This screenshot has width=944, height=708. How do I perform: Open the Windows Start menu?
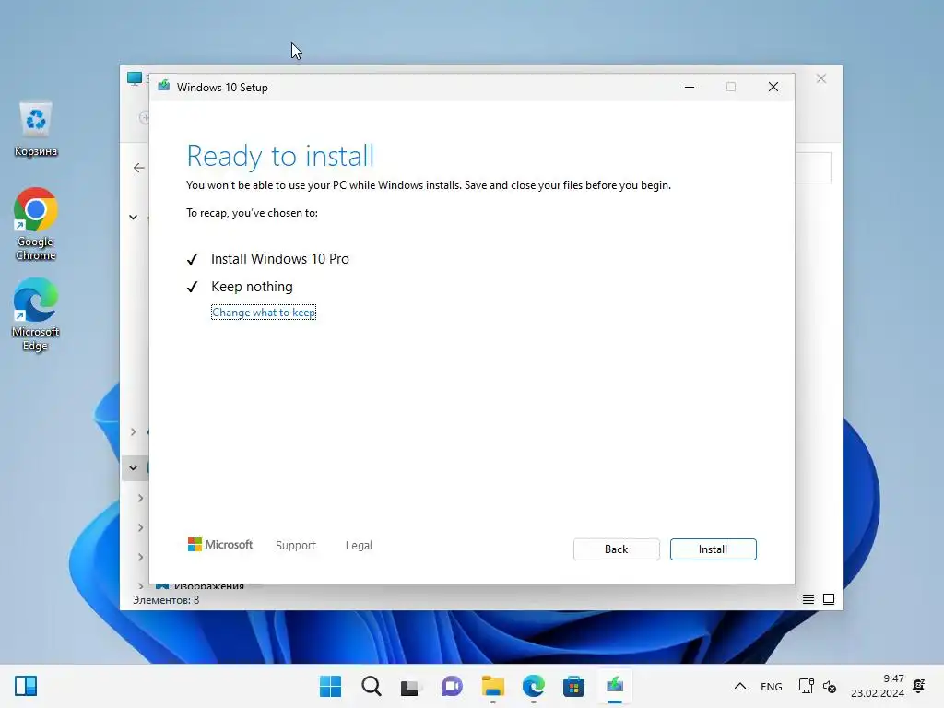pos(330,686)
